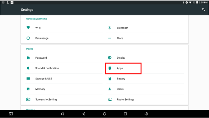Open the Memory settings entry
The width and height of the screenshot is (209, 118).
click(64, 89)
